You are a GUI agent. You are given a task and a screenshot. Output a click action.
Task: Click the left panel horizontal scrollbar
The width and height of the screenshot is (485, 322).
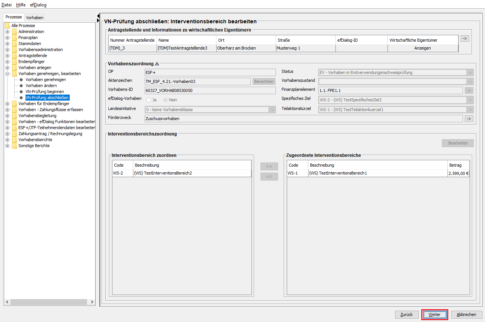point(49,302)
